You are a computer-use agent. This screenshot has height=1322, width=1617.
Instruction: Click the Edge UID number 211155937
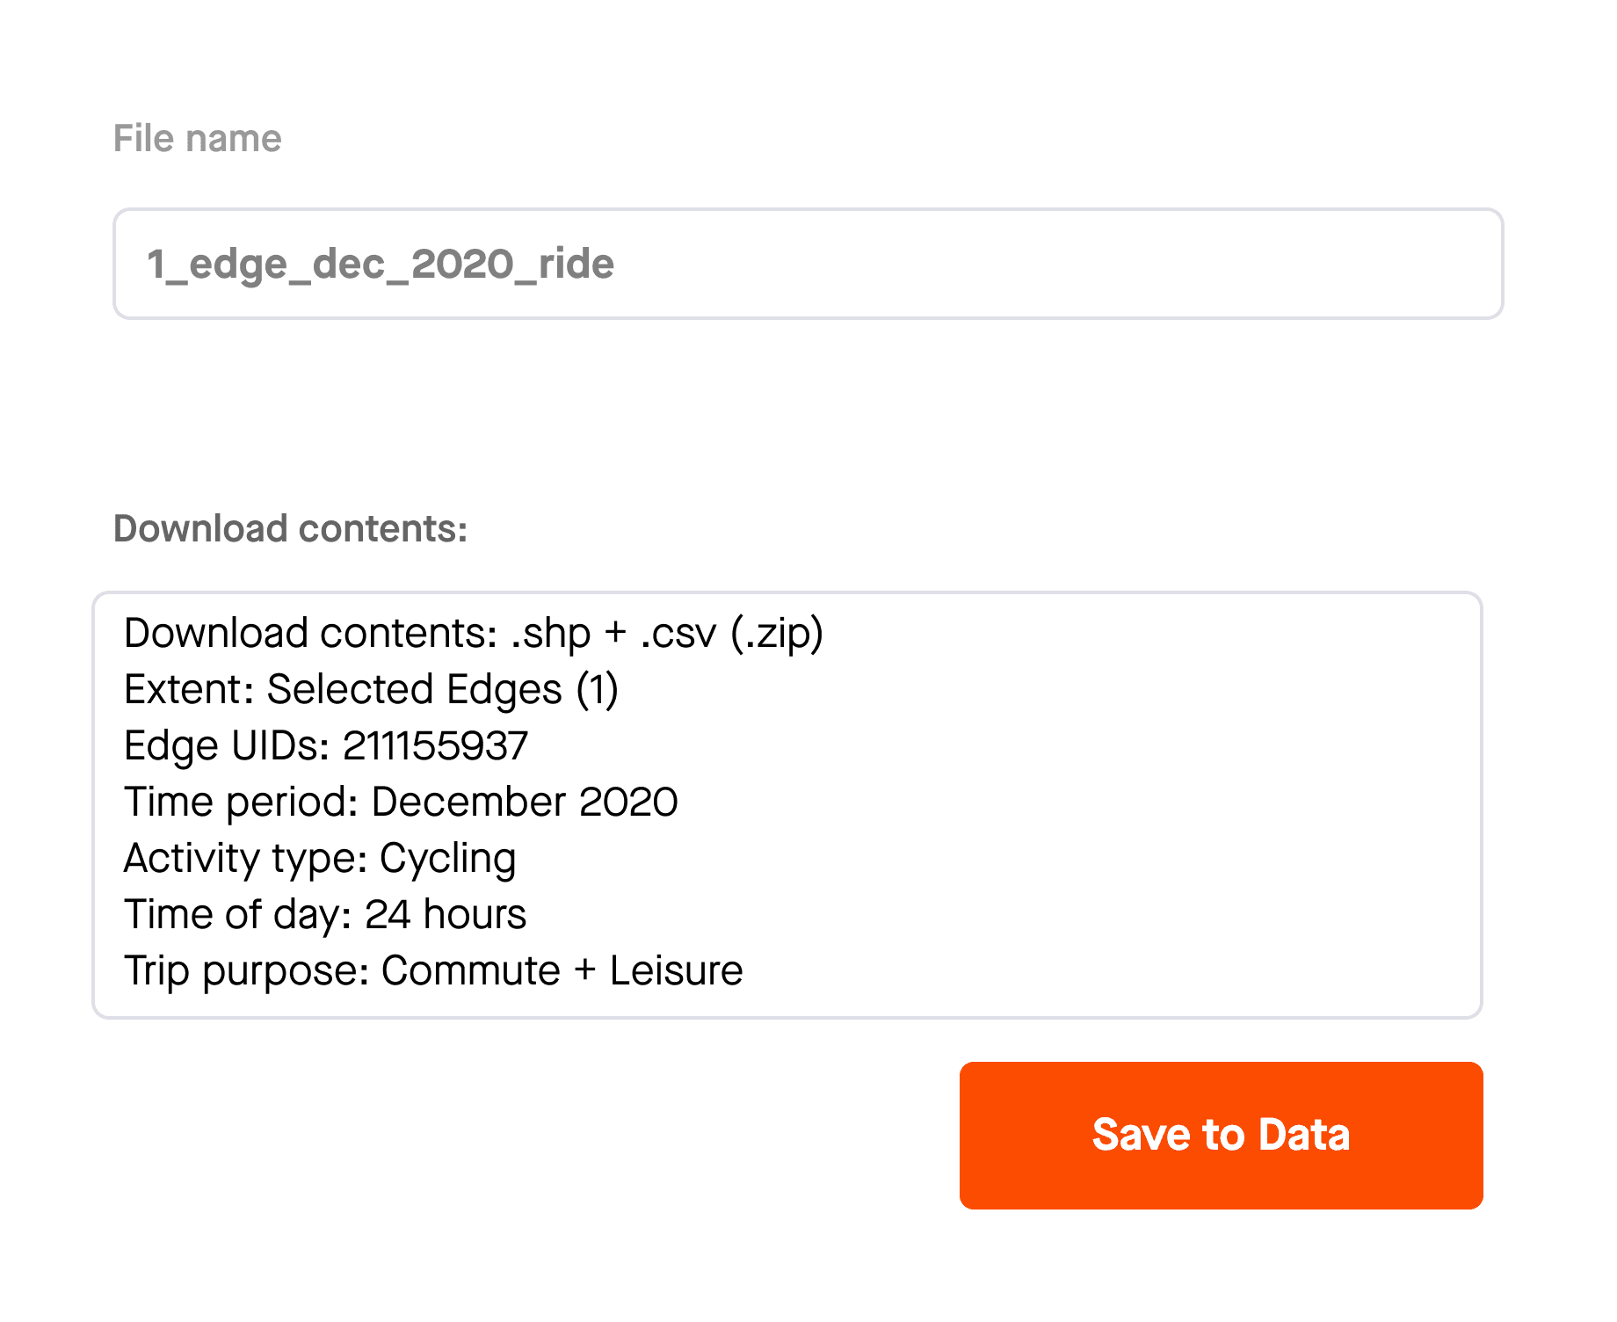tap(435, 746)
